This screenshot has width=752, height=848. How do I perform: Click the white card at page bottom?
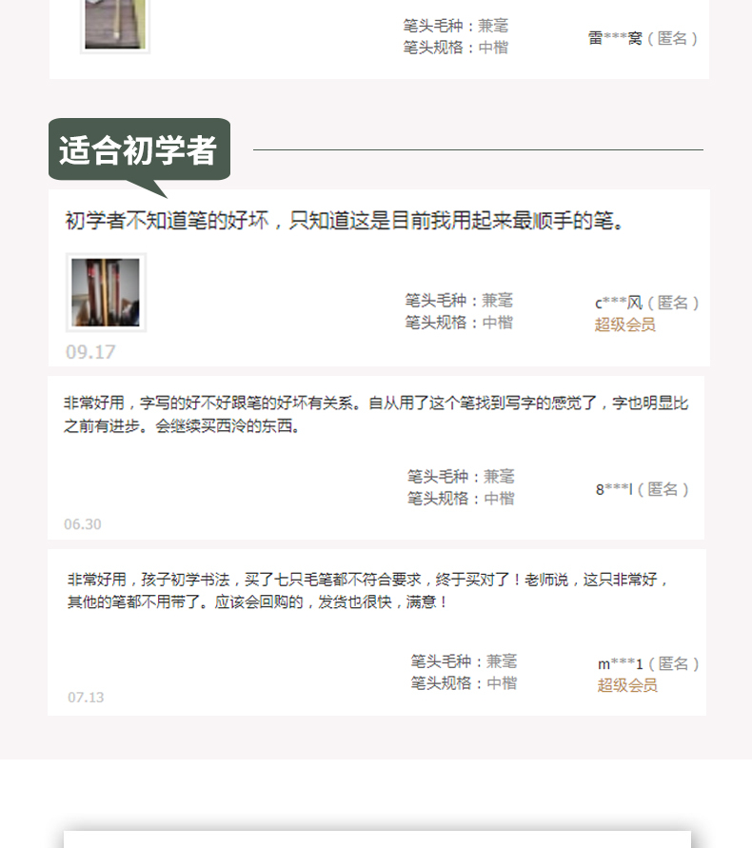tap(377, 839)
